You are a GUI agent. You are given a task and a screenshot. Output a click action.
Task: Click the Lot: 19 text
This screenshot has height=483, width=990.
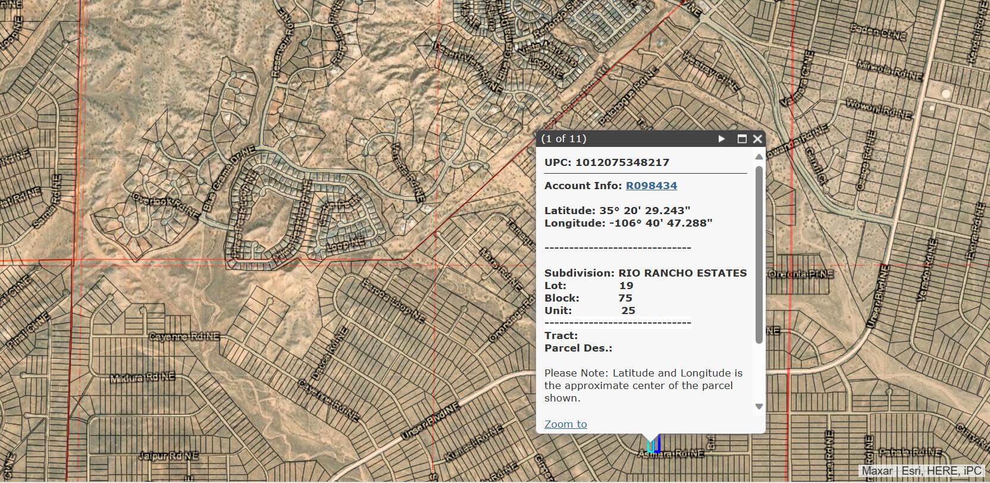click(x=589, y=286)
